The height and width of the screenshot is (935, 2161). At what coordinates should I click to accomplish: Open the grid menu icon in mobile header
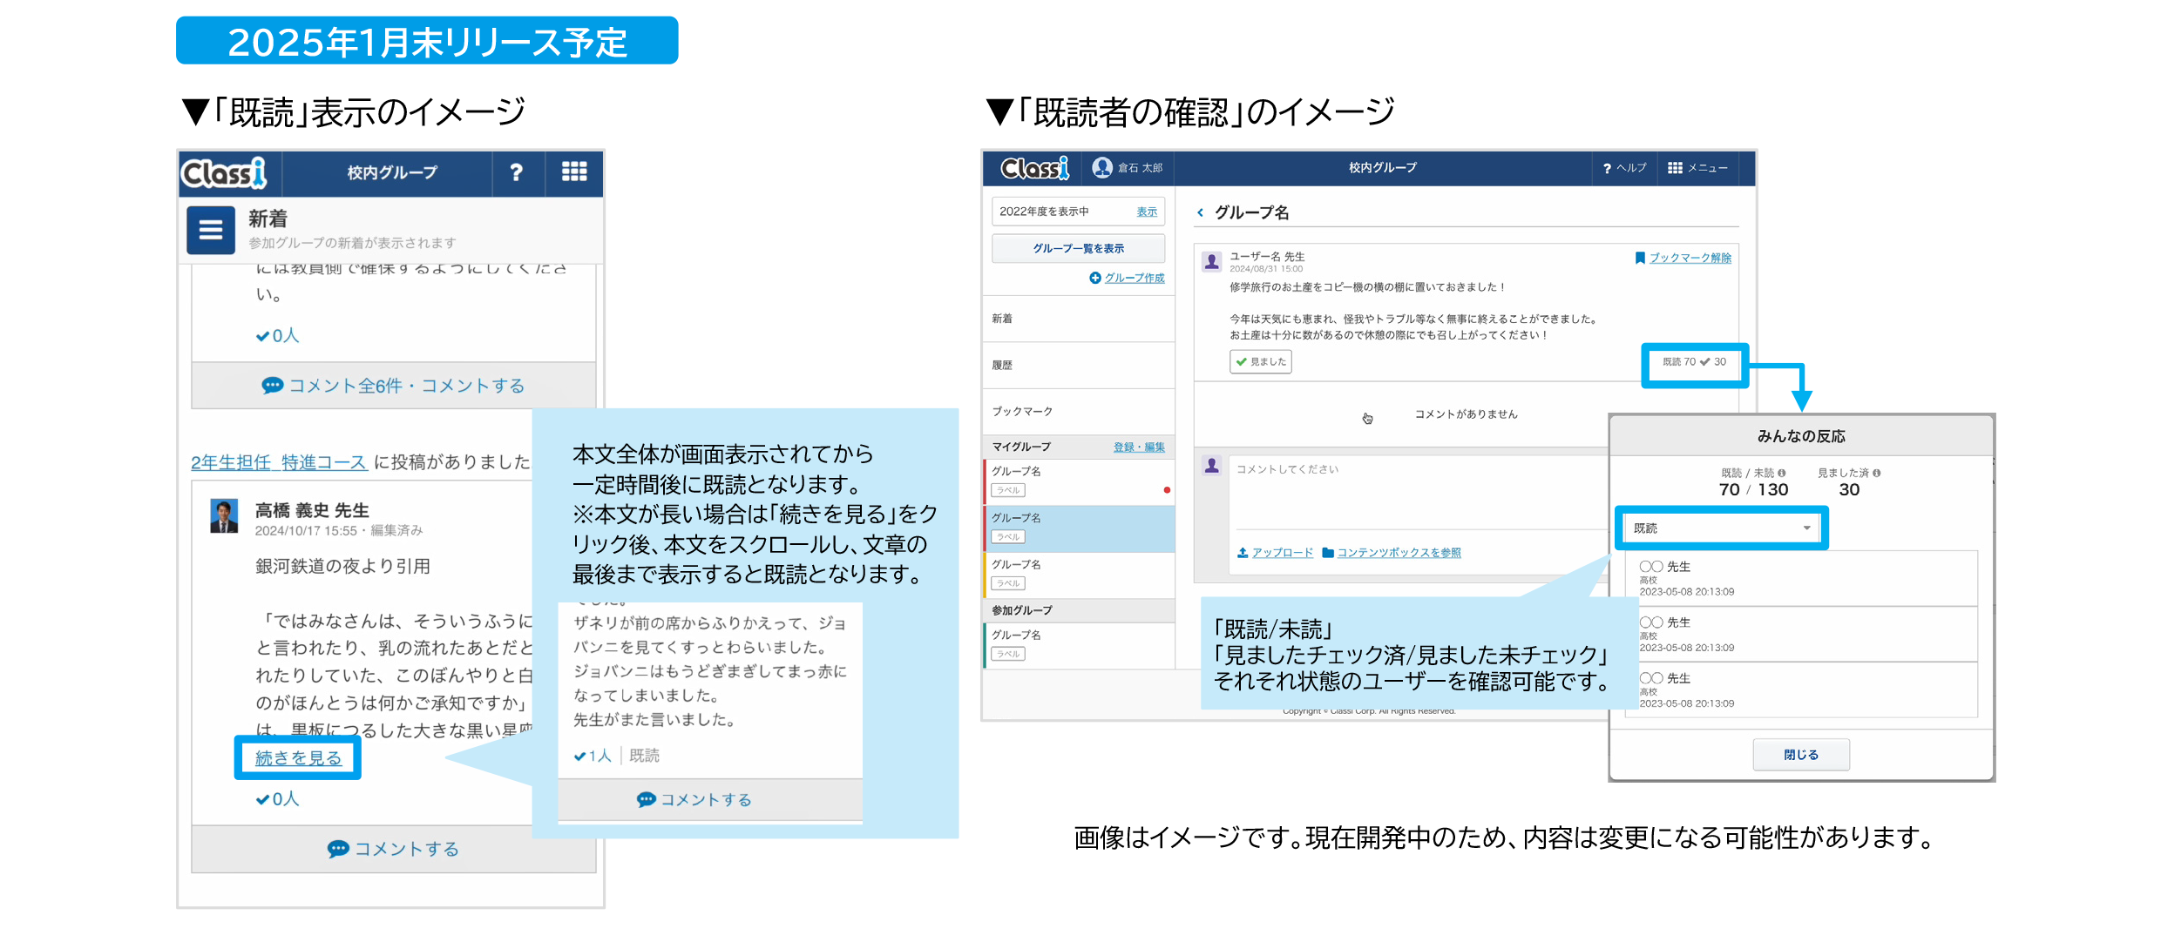[574, 172]
